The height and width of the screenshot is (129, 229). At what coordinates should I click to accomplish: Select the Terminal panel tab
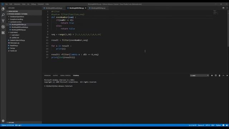coord(76,76)
